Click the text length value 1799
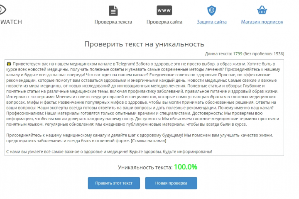Screen dimensions: 299x199 click(238, 54)
